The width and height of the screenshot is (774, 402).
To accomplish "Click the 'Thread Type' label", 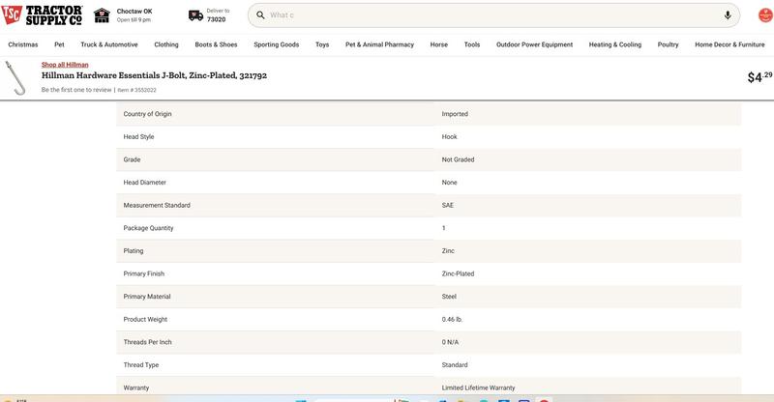I will [x=140, y=365].
